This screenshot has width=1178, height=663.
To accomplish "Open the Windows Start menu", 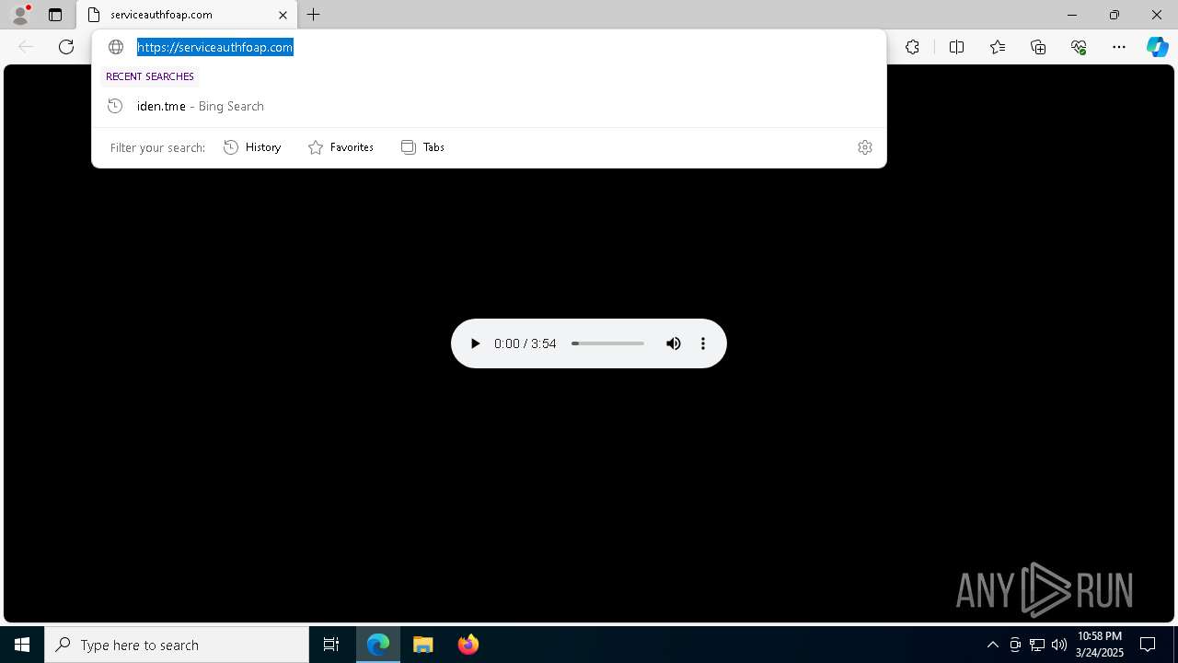I will 22,645.
